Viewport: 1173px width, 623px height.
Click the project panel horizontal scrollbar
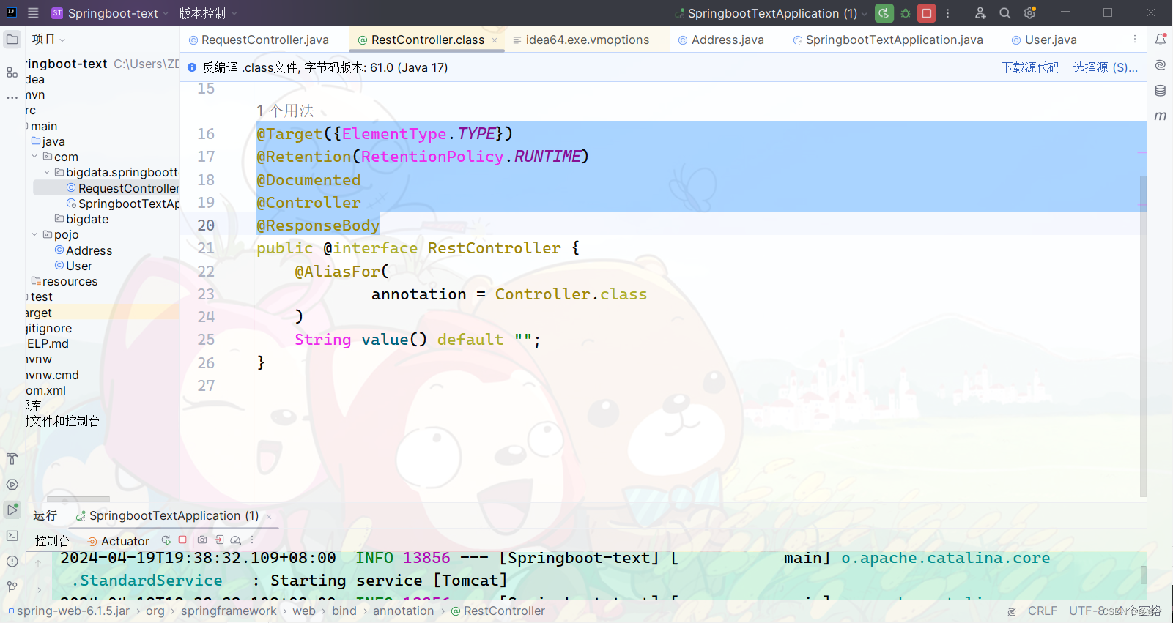coord(78,499)
